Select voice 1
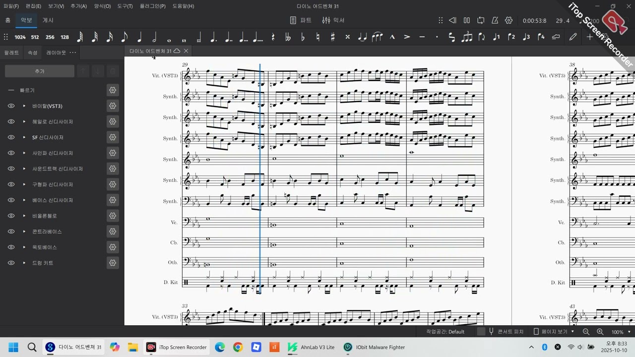This screenshot has height=357, width=635. coord(496,37)
